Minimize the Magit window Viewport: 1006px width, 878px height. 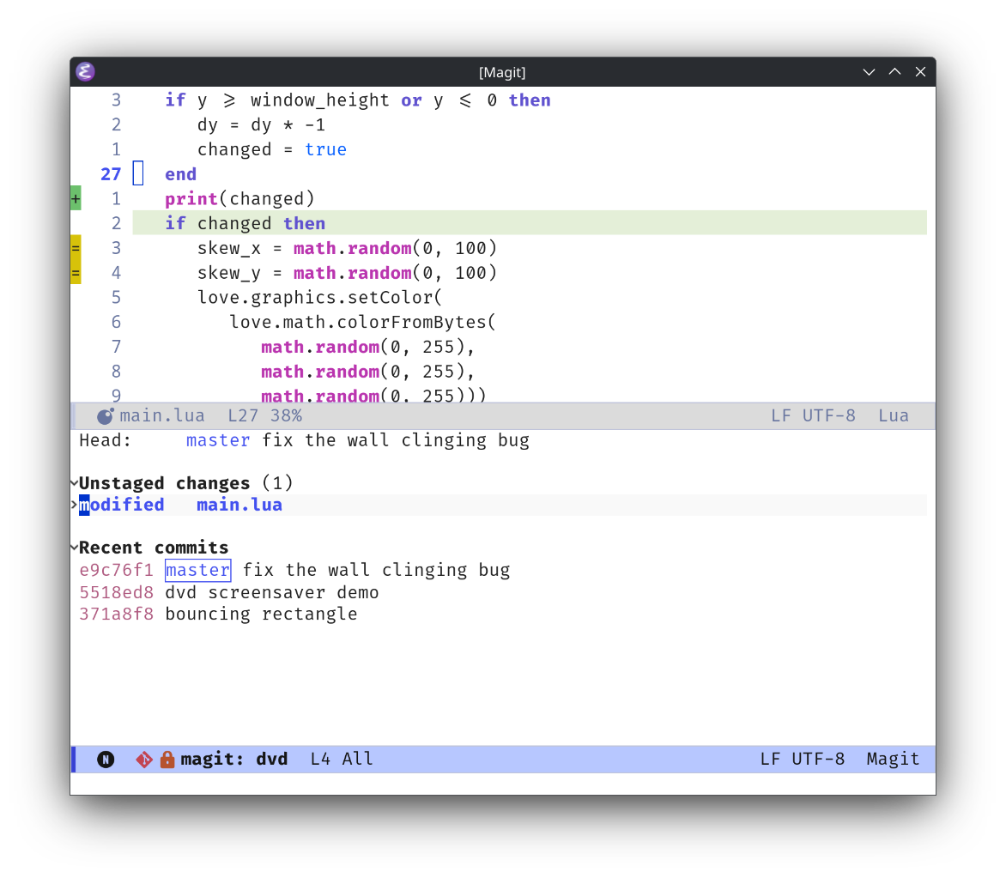tap(869, 72)
